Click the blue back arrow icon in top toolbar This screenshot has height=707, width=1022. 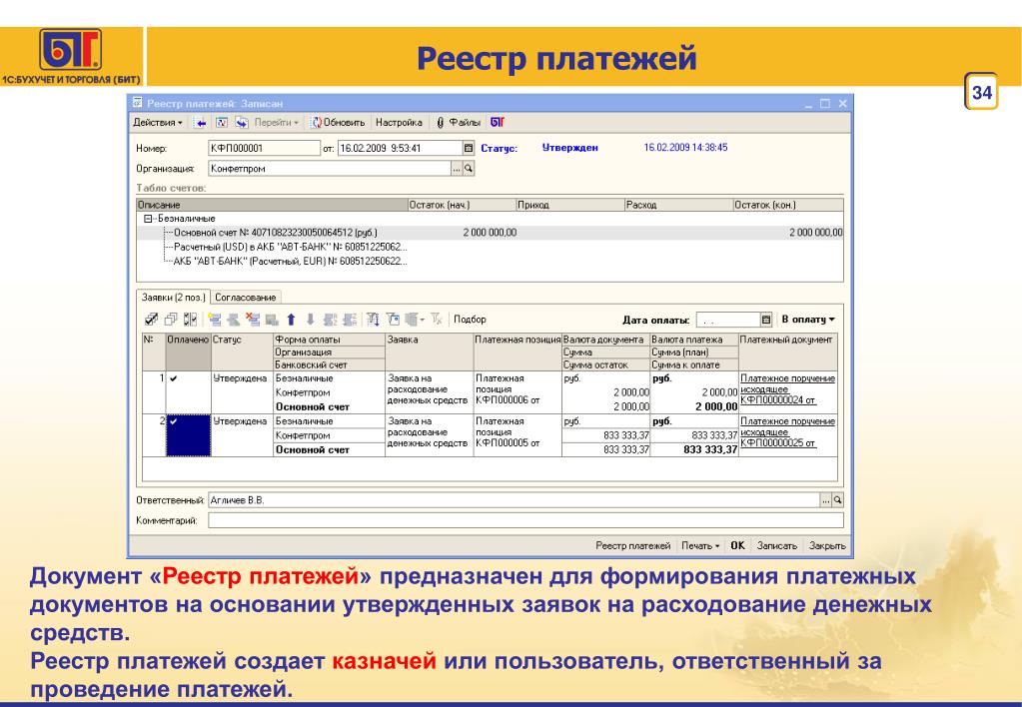(x=201, y=123)
